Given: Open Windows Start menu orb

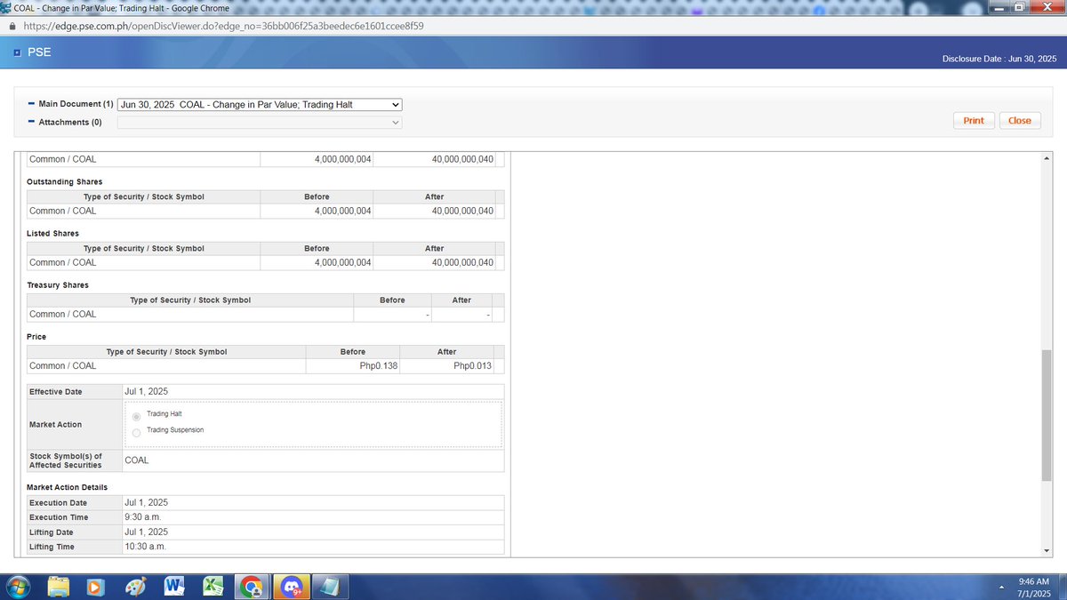Looking at the screenshot, I should pos(18,587).
